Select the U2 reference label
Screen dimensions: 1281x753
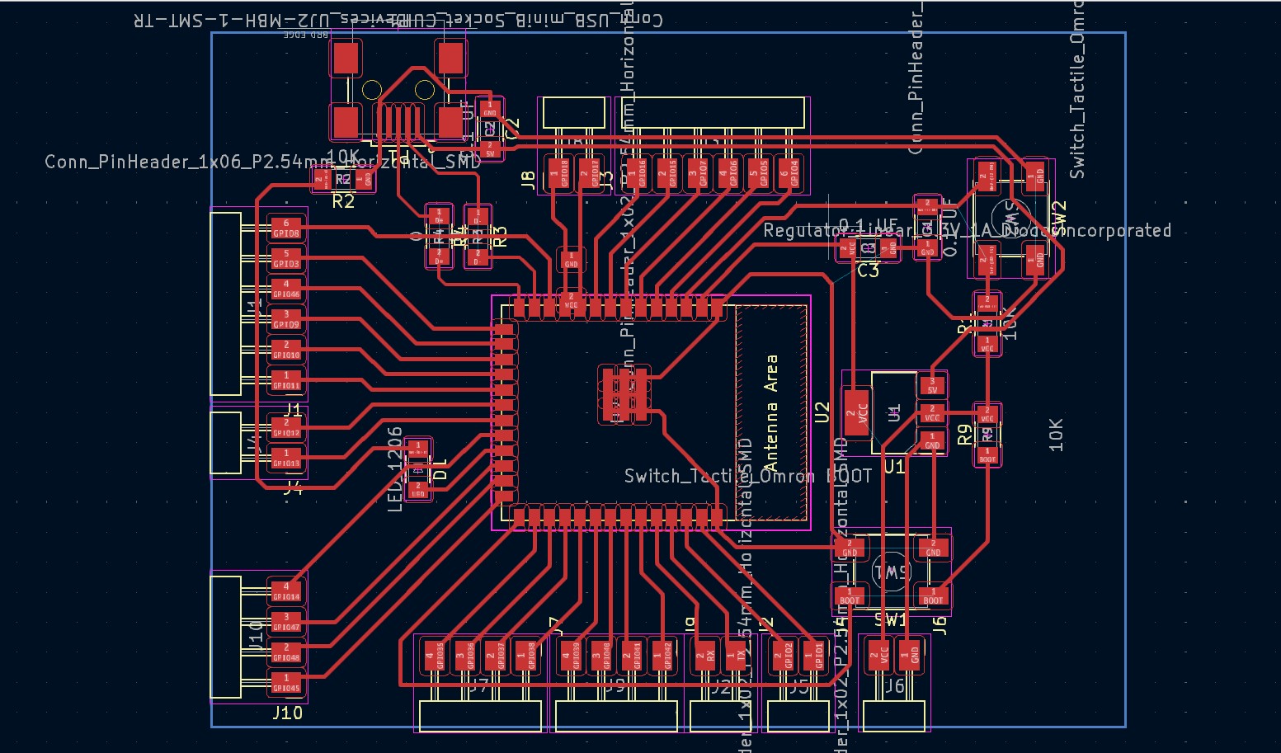coord(822,412)
